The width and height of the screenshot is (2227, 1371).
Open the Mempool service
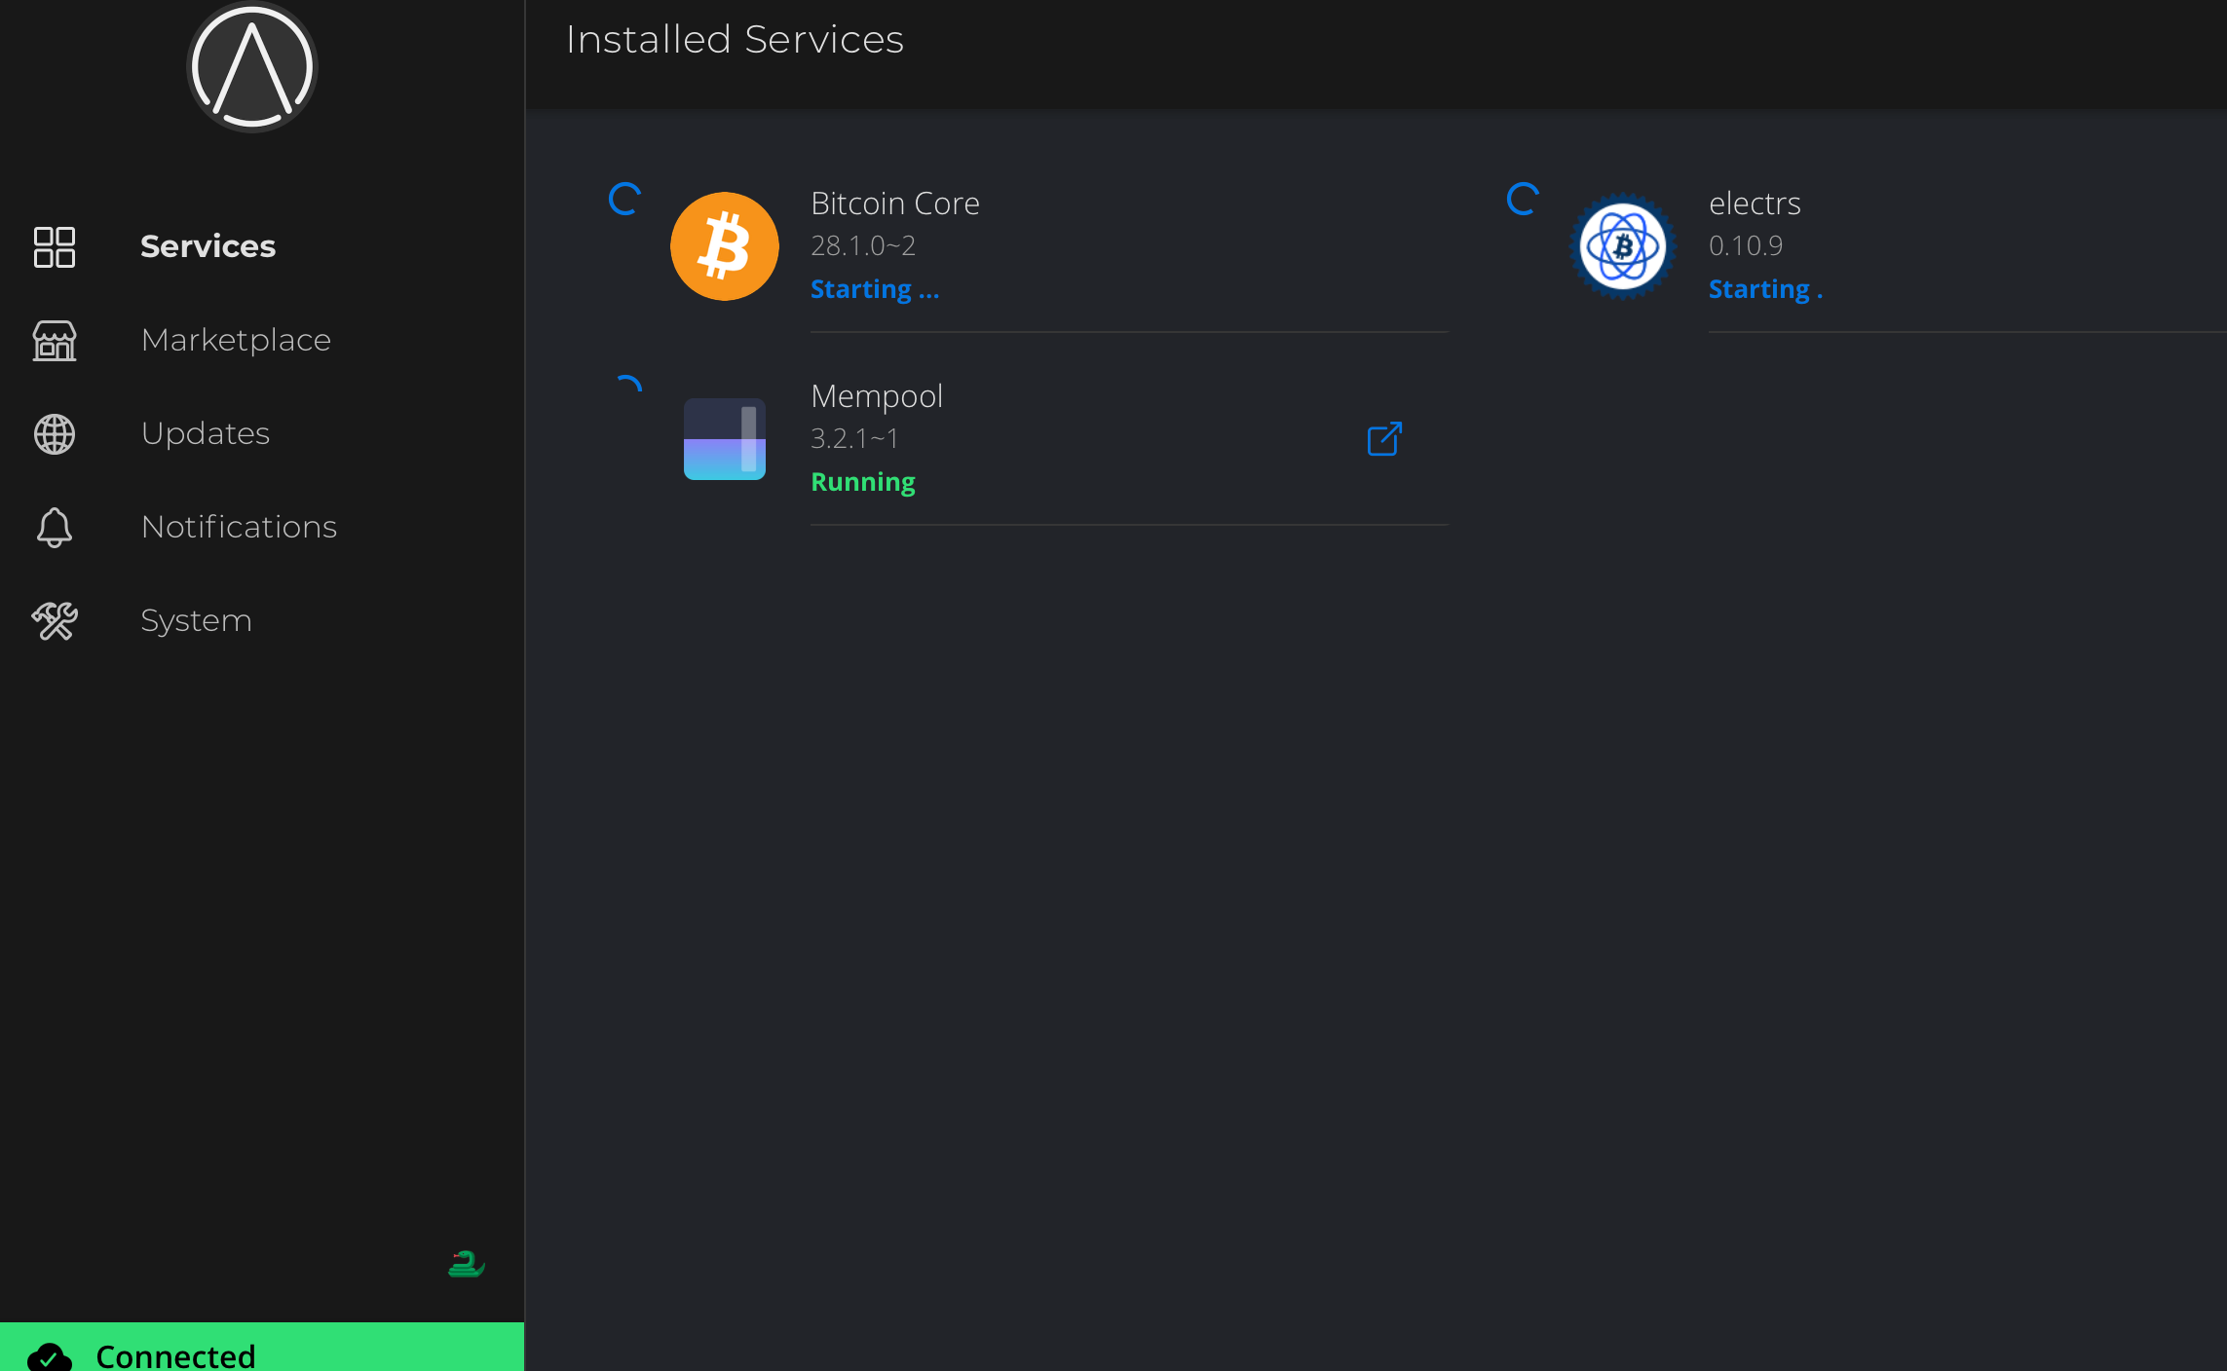(x=877, y=396)
